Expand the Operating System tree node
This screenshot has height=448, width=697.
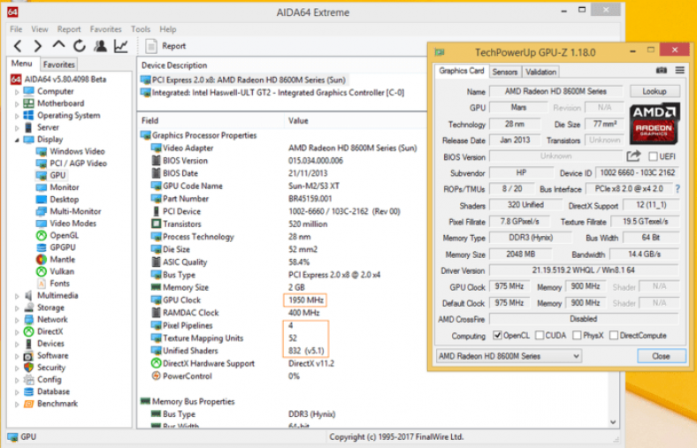(x=17, y=116)
